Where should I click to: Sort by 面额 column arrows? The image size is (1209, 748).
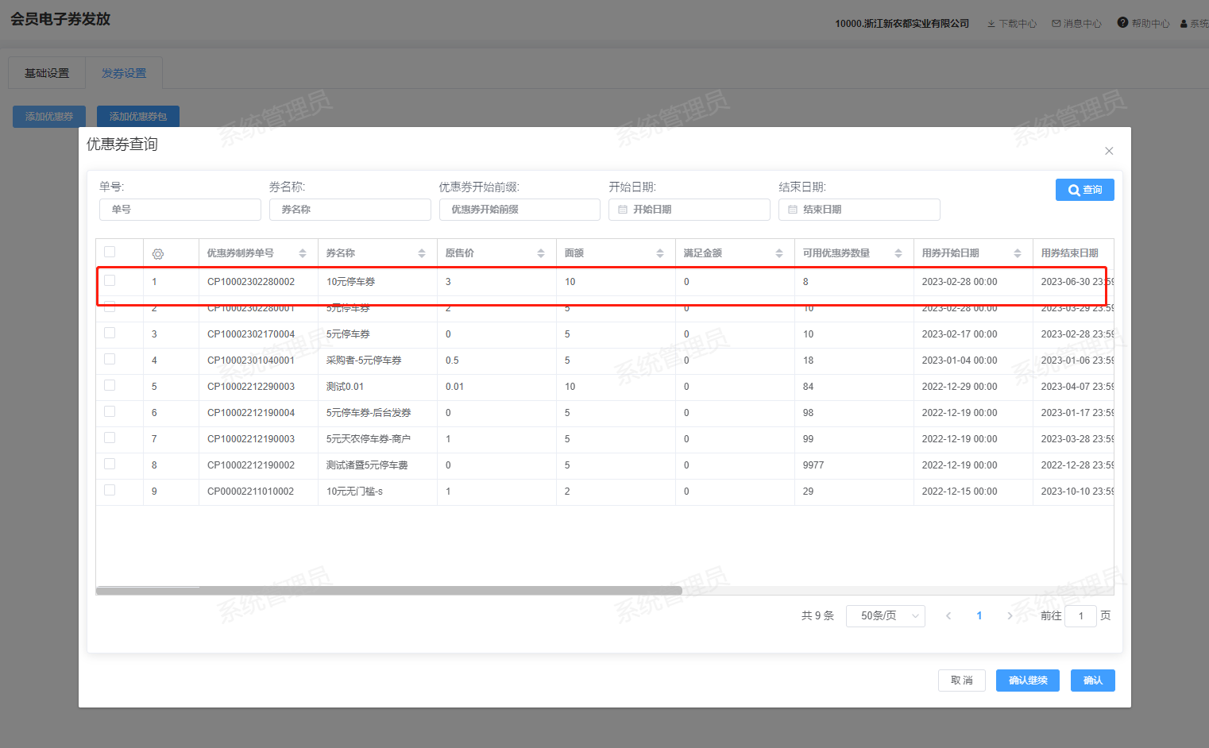point(660,253)
